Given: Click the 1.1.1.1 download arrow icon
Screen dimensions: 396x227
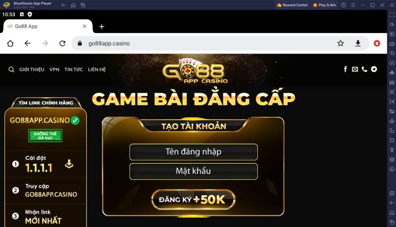Looking at the screenshot, I should tap(69, 164).
